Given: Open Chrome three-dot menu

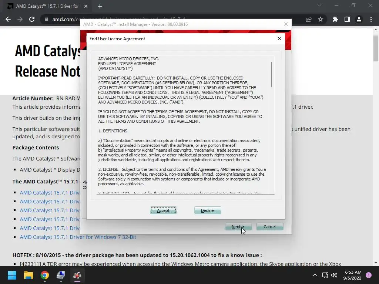Looking at the screenshot, I should [x=371, y=19].
